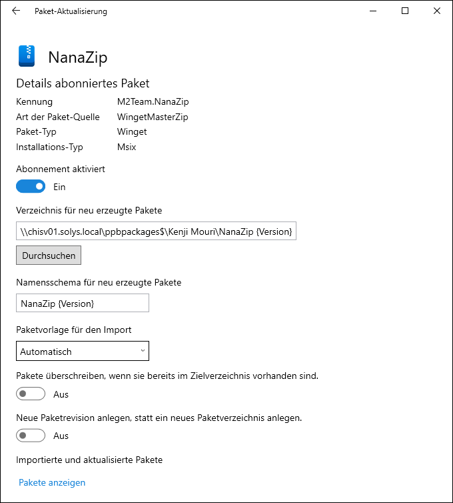Click the Verzeichnis für neu erzeugte Pakete field
Viewport: 453px width, 503px height.
coord(156,231)
